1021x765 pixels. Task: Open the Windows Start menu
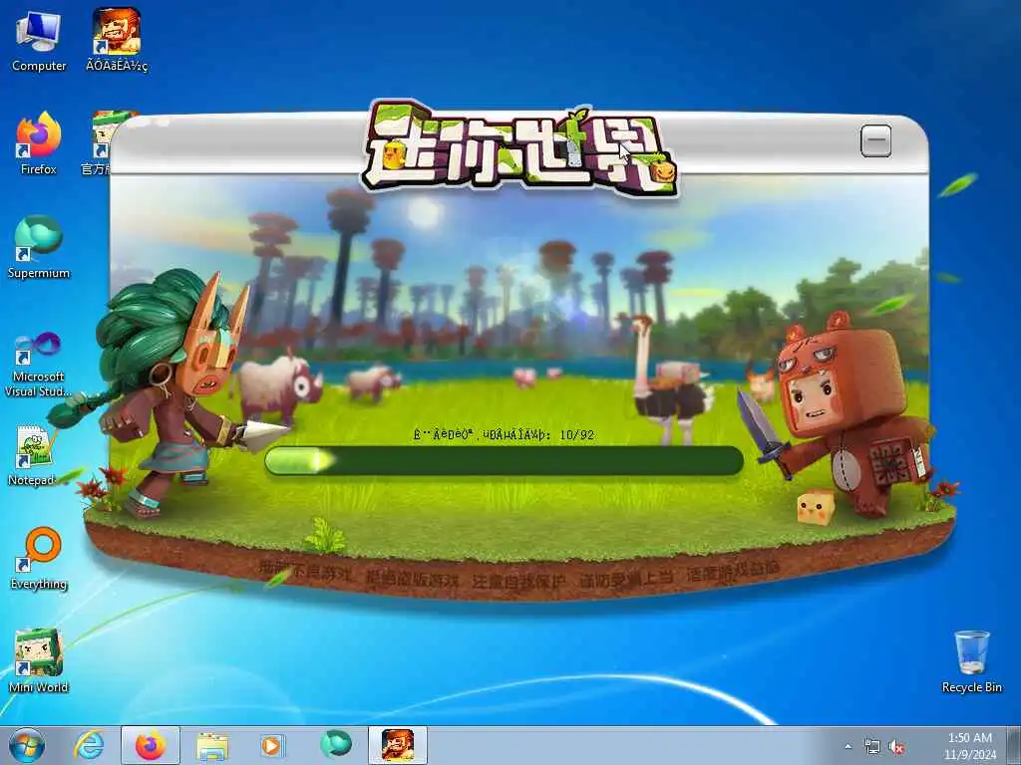click(x=27, y=745)
